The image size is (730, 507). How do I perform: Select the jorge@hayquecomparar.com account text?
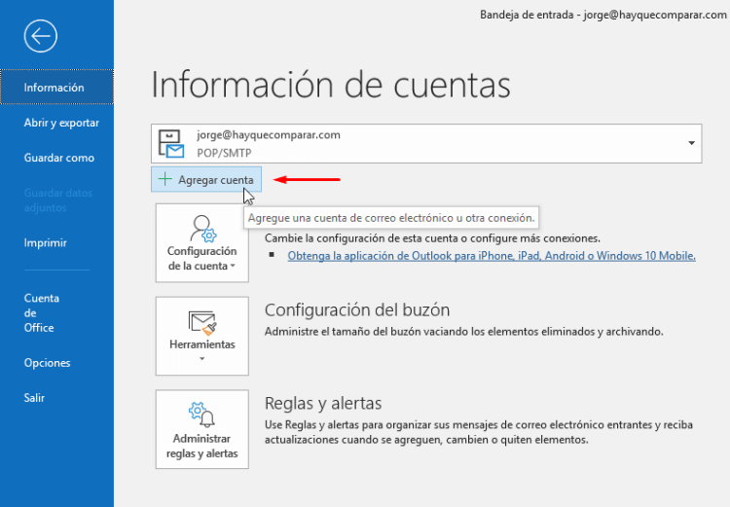(x=269, y=135)
